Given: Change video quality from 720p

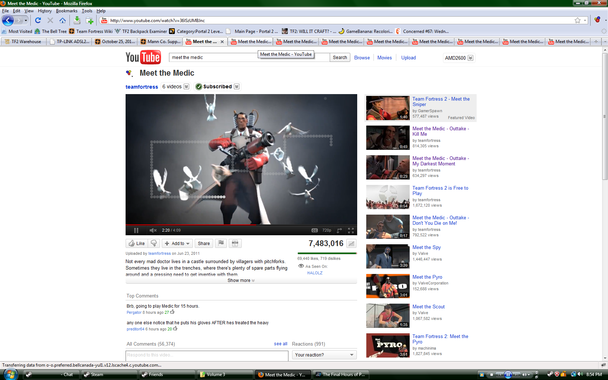Looking at the screenshot, I should tap(326, 230).
